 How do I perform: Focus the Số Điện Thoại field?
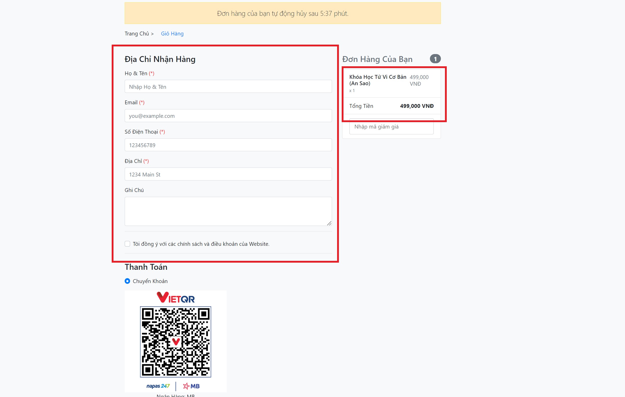pos(228,145)
